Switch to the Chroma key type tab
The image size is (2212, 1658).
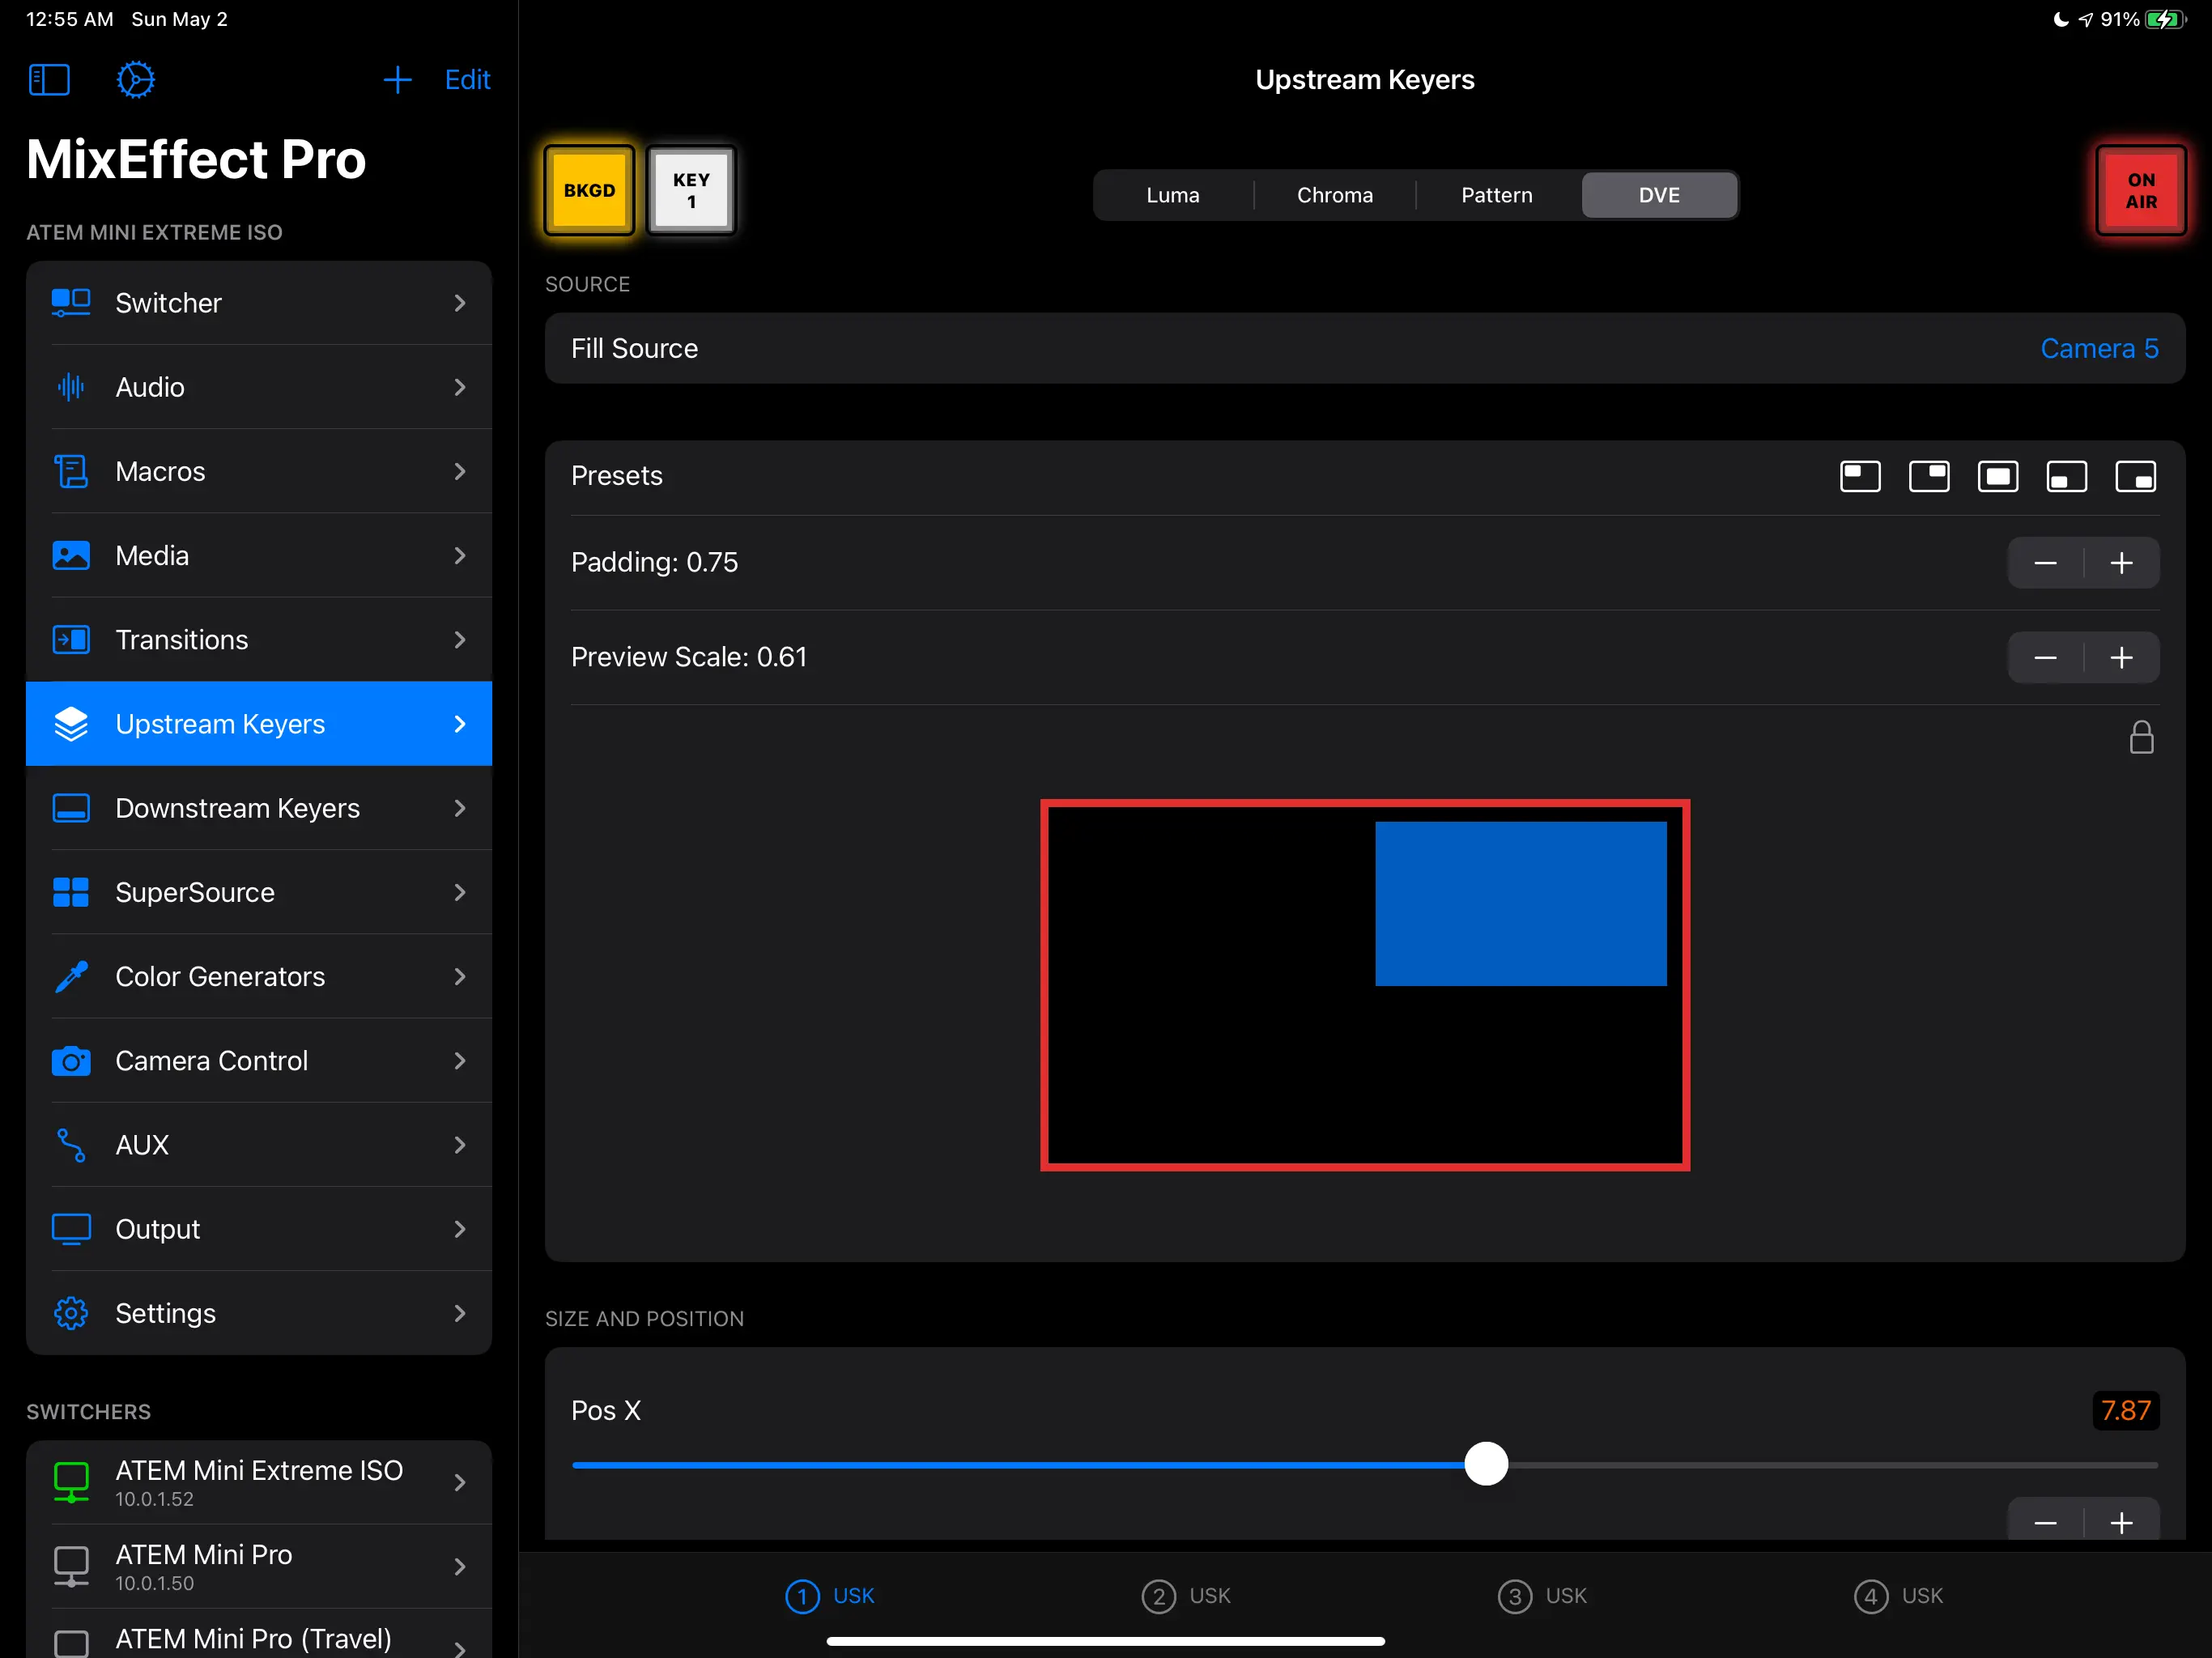coord(1334,195)
